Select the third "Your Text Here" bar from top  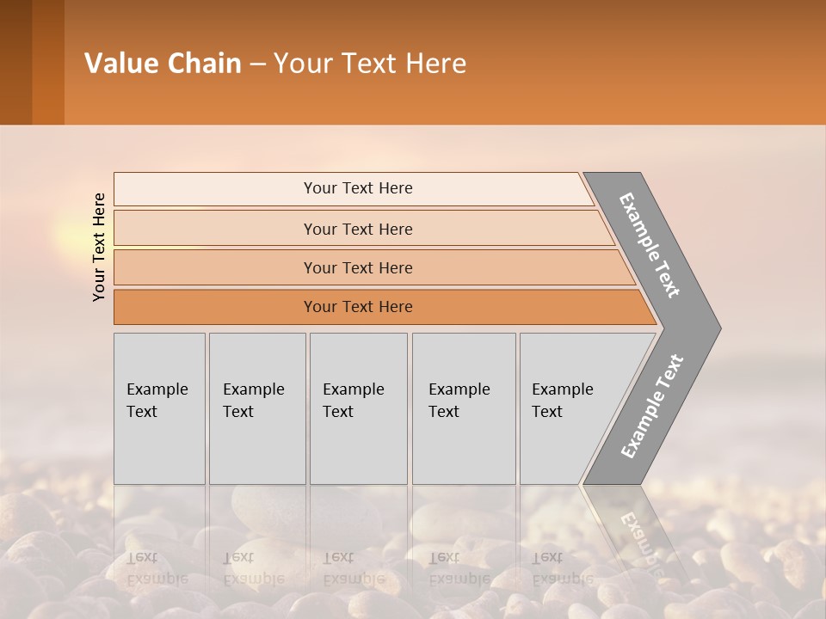[x=358, y=267]
